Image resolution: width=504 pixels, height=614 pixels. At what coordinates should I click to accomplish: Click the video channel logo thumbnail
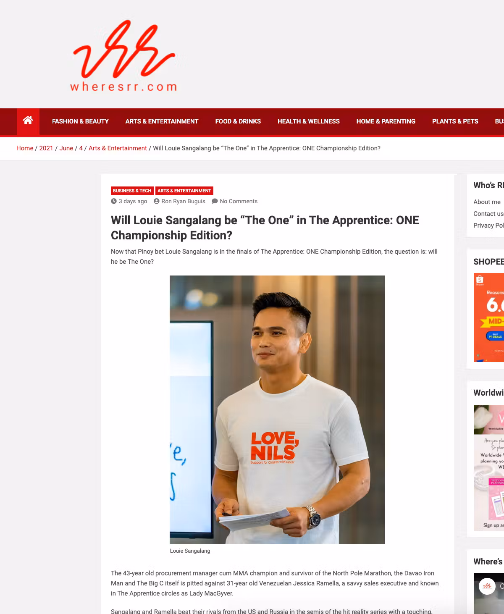click(x=487, y=586)
